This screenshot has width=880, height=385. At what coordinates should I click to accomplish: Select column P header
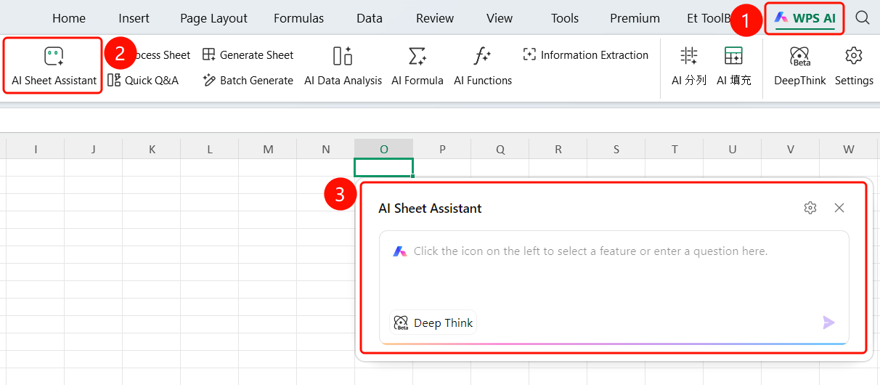[442, 149]
